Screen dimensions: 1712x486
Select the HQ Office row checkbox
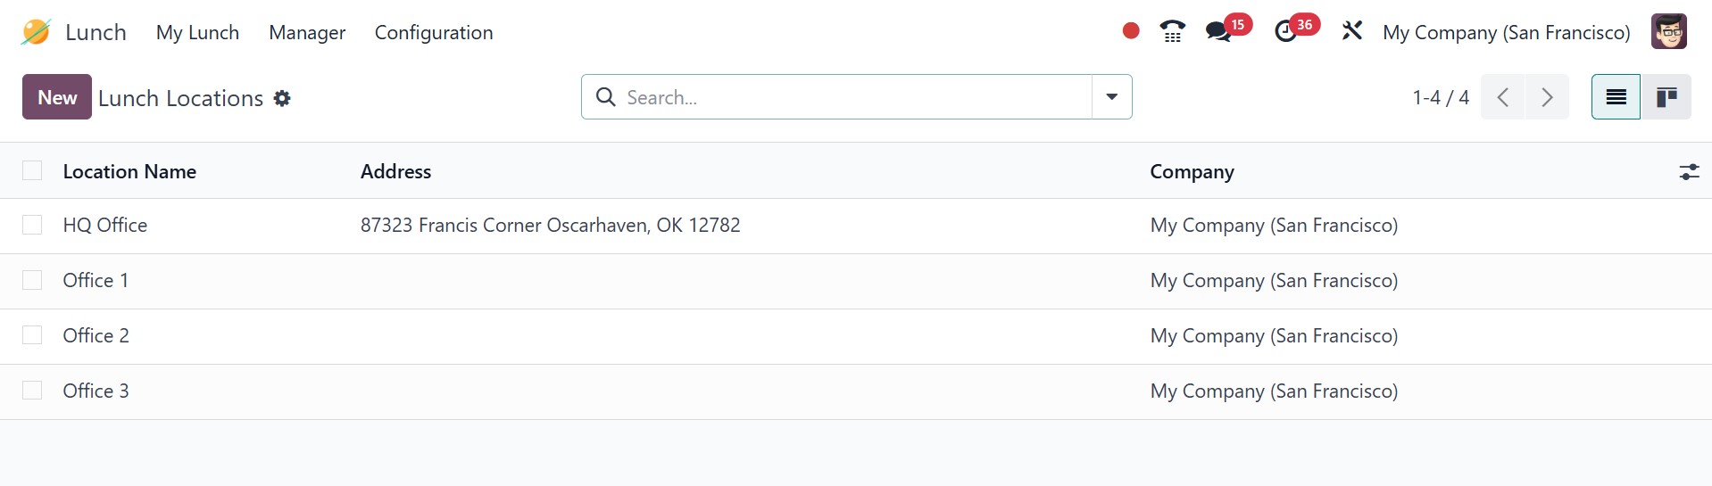point(32,225)
